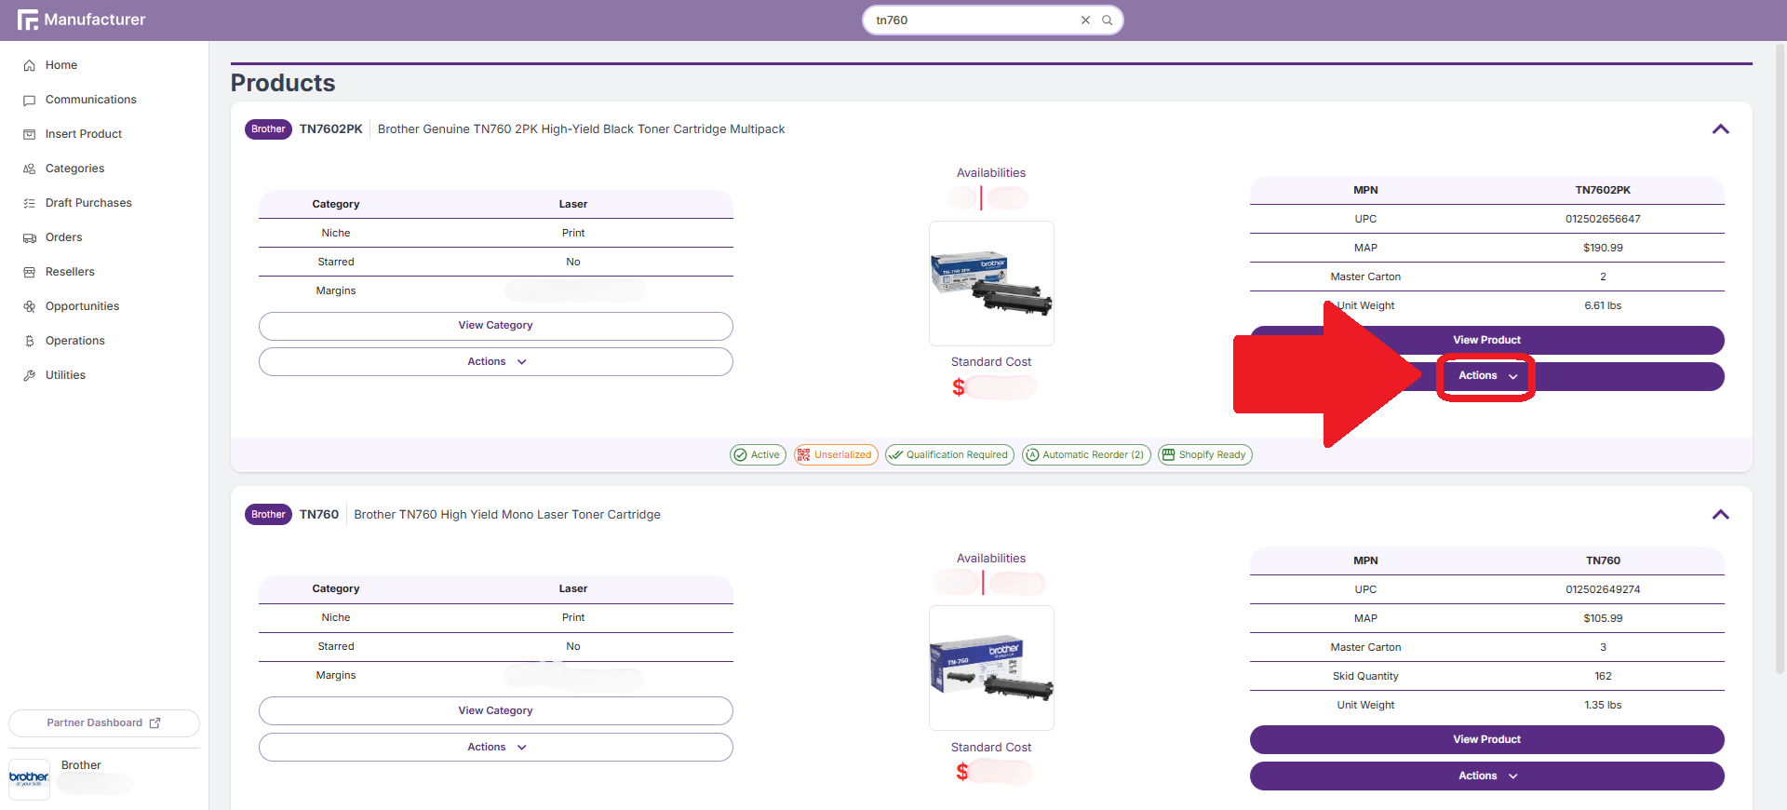Click Brother TN760 High Yield title text
This screenshot has height=810, width=1787.
pos(507,515)
